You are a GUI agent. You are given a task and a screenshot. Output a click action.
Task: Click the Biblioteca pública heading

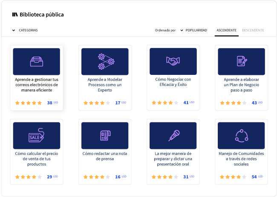tap(42, 14)
